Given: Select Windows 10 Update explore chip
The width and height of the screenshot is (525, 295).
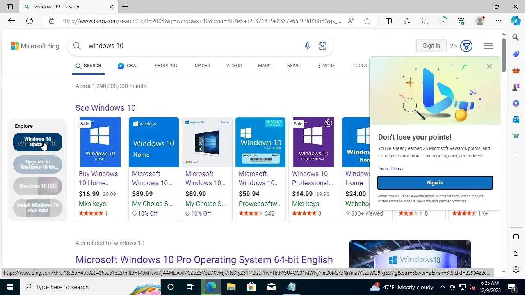Looking at the screenshot, I should (x=38, y=142).
